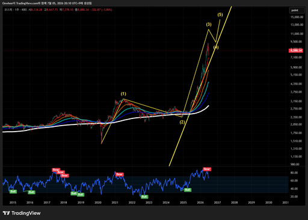The image size is (308, 220).
Task: Click the KRX symbol title in the chart header
Action: (x=16, y=10)
